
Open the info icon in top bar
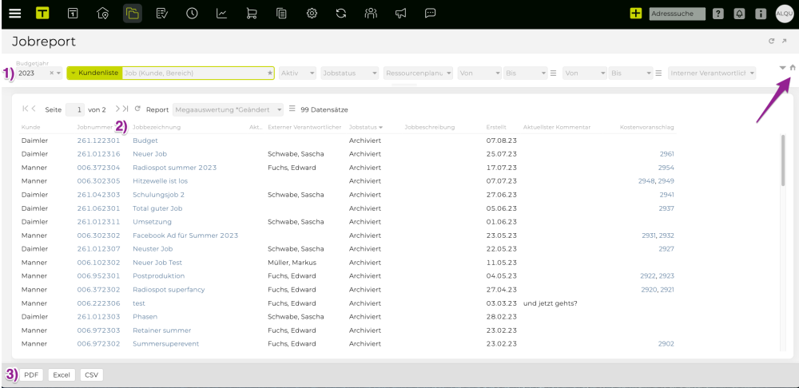(x=761, y=14)
